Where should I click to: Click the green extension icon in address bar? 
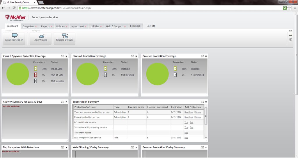(x=285, y=8)
